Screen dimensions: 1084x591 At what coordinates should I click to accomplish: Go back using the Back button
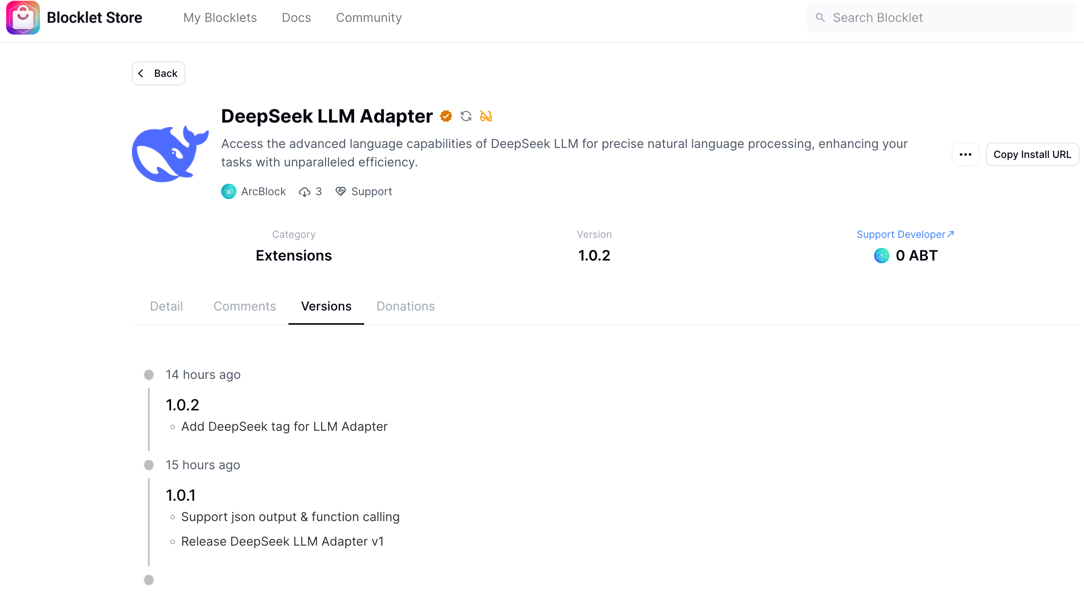(x=158, y=73)
